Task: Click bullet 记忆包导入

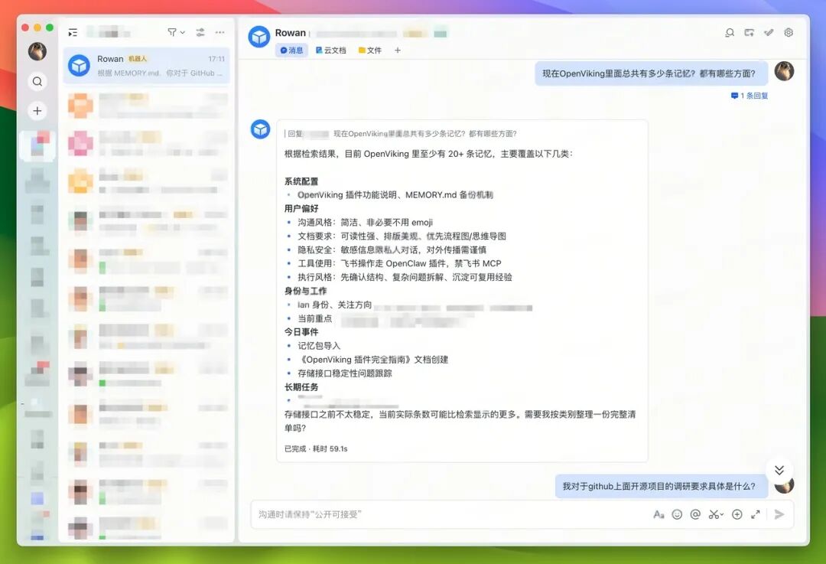Action: coord(319,346)
